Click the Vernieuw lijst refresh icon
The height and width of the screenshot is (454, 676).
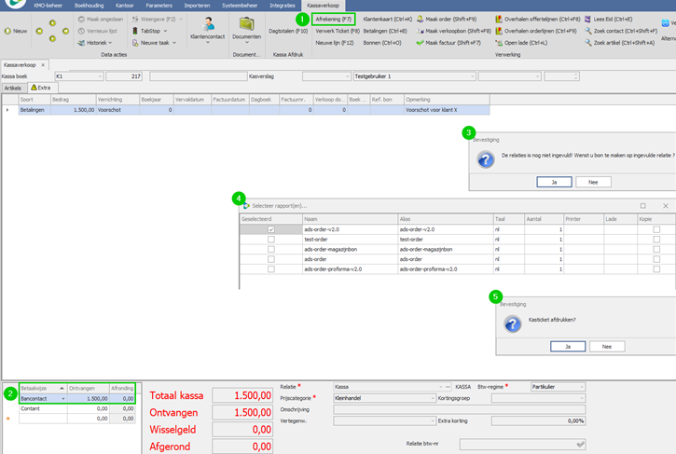(x=81, y=31)
